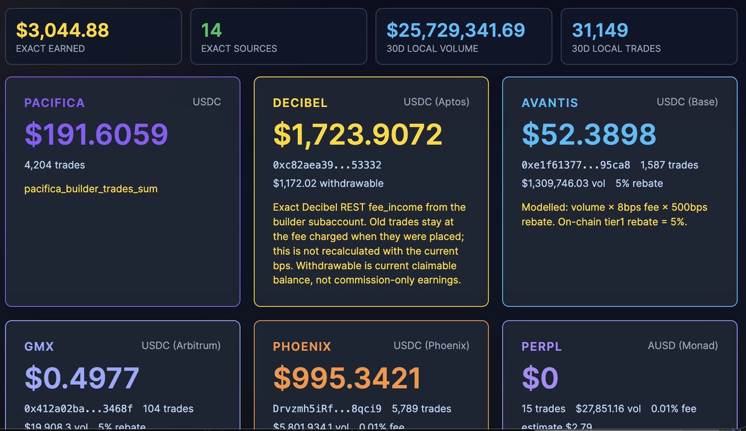Click USDC currency label in Pacifica card
The width and height of the screenshot is (746, 431).
point(207,101)
